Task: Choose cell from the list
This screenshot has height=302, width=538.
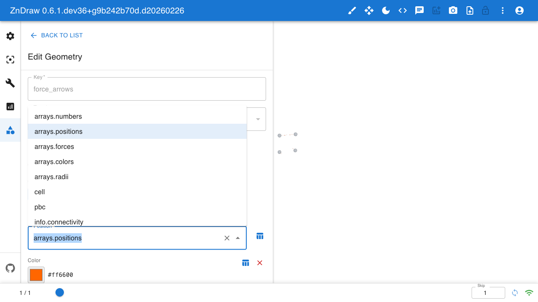Action: (137, 192)
